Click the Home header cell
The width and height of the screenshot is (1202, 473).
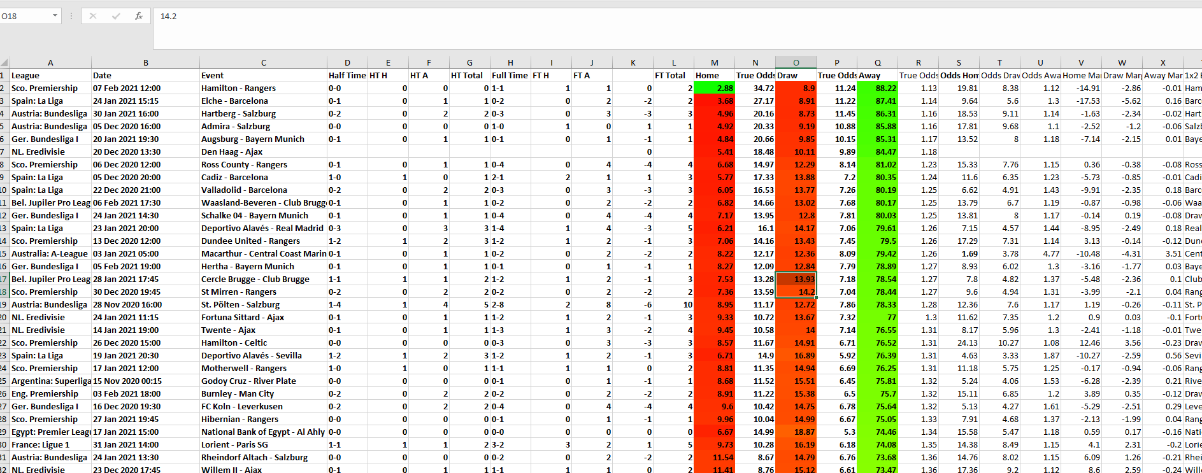click(x=714, y=75)
